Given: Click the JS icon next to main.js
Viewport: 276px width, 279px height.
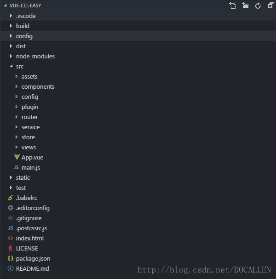Looking at the screenshot, I should coord(16,167).
